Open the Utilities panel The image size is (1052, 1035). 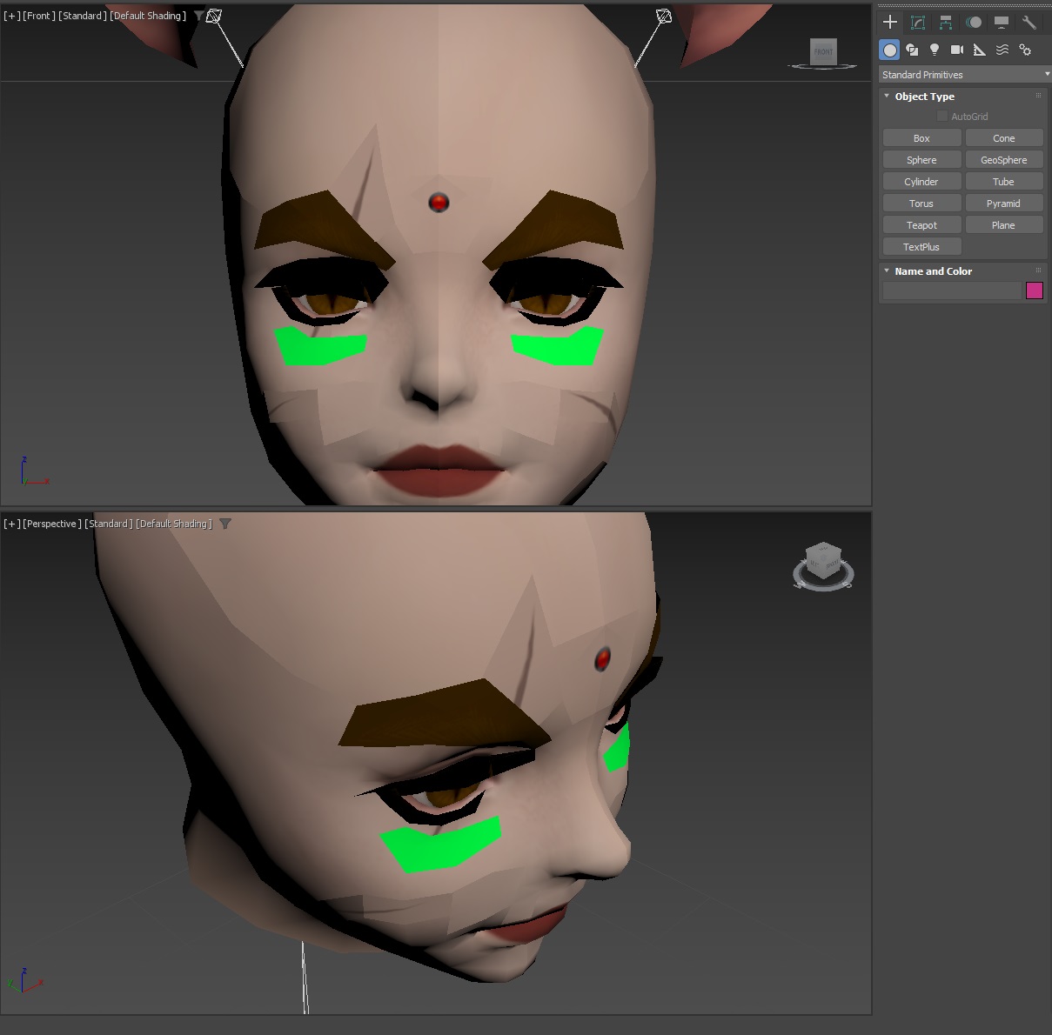1030,22
